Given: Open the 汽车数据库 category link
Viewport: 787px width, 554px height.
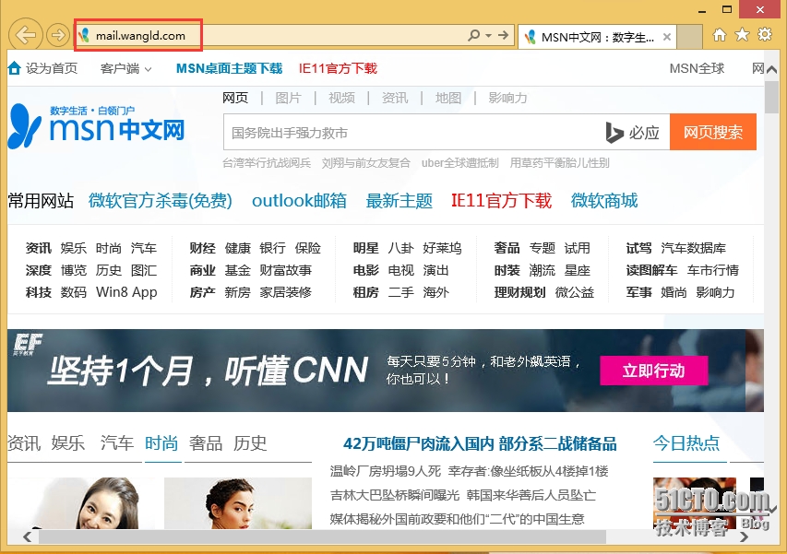Looking at the screenshot, I should (x=693, y=248).
